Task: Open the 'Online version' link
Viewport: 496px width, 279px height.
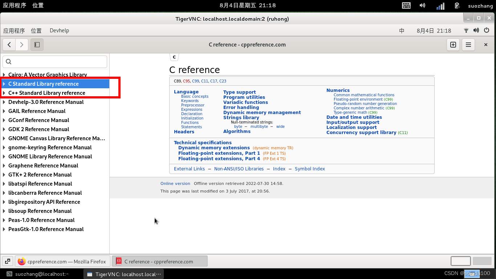Action: pos(175,183)
